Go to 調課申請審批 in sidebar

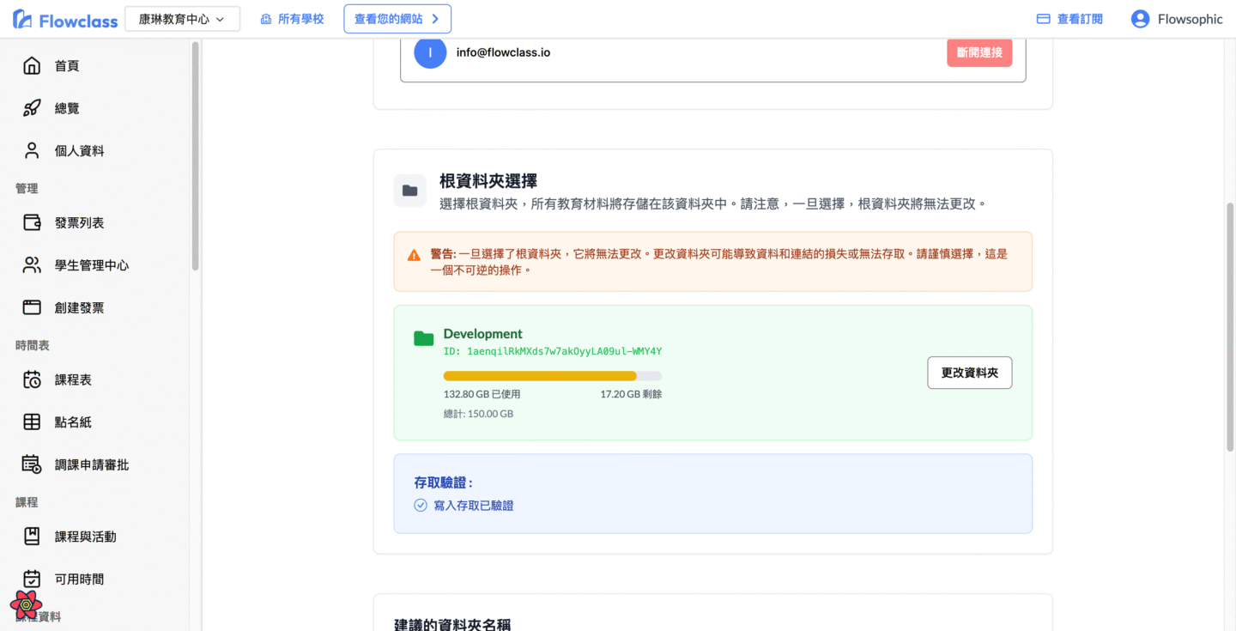[x=91, y=464]
